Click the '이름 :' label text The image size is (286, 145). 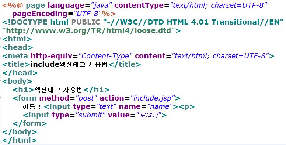32,106
